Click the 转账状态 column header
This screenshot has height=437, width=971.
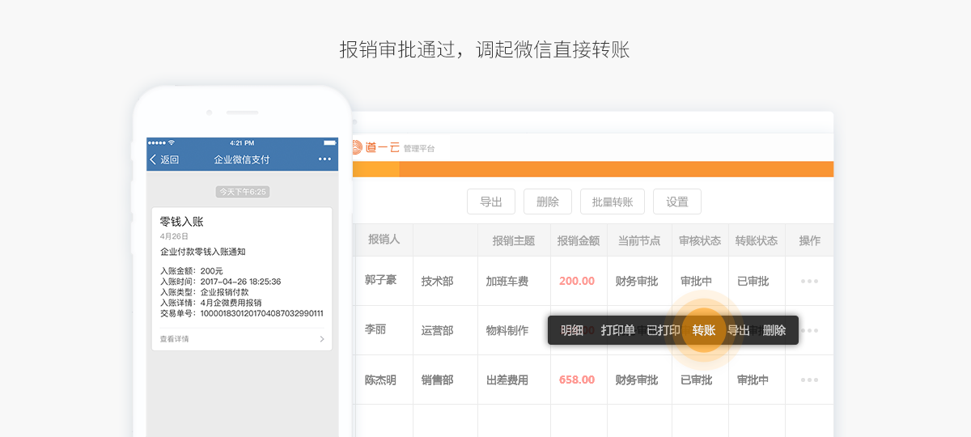[x=757, y=240]
